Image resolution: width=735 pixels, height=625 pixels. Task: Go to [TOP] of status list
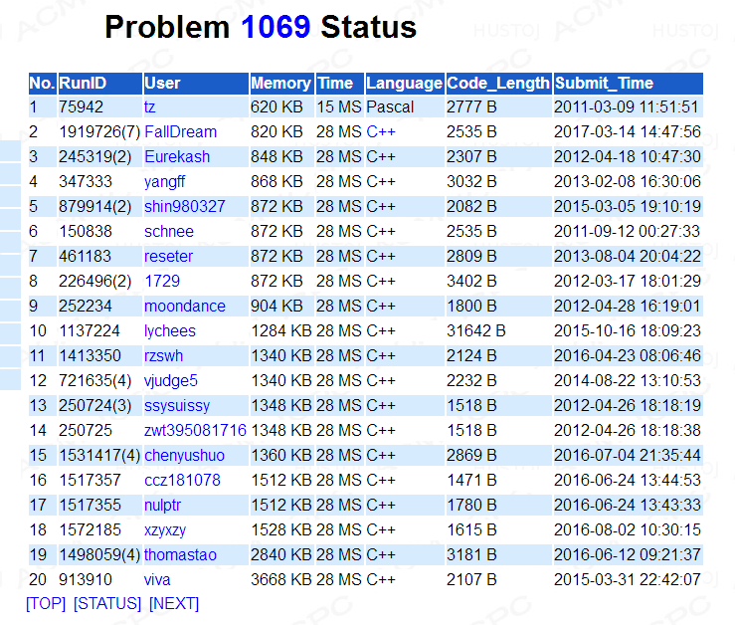tap(46, 603)
